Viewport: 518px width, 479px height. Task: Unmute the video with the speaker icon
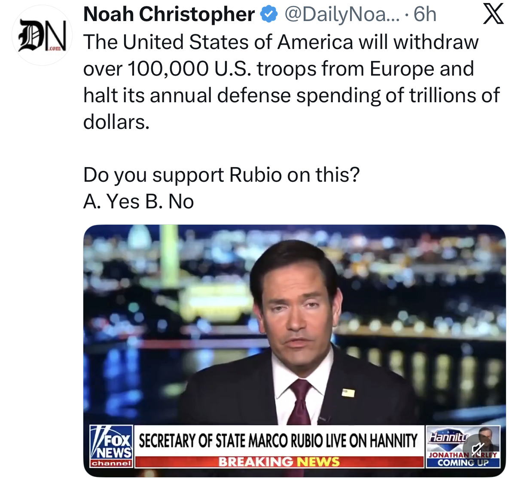click(x=478, y=449)
